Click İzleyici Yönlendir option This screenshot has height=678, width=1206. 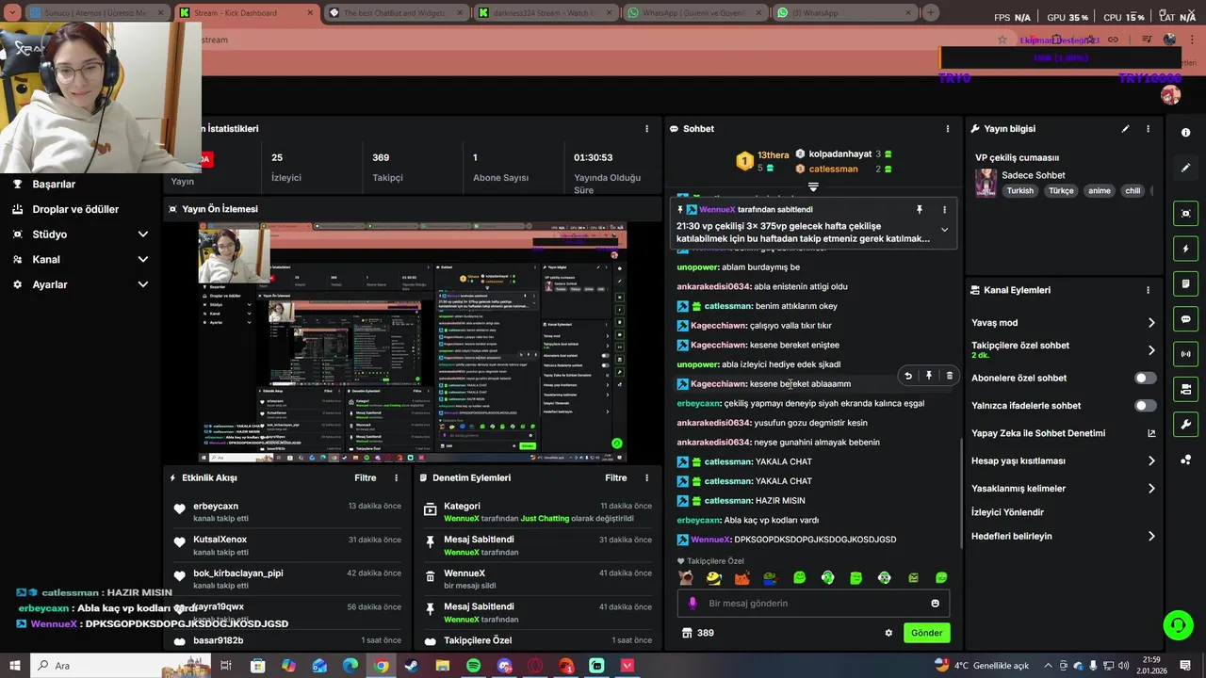point(1007,512)
